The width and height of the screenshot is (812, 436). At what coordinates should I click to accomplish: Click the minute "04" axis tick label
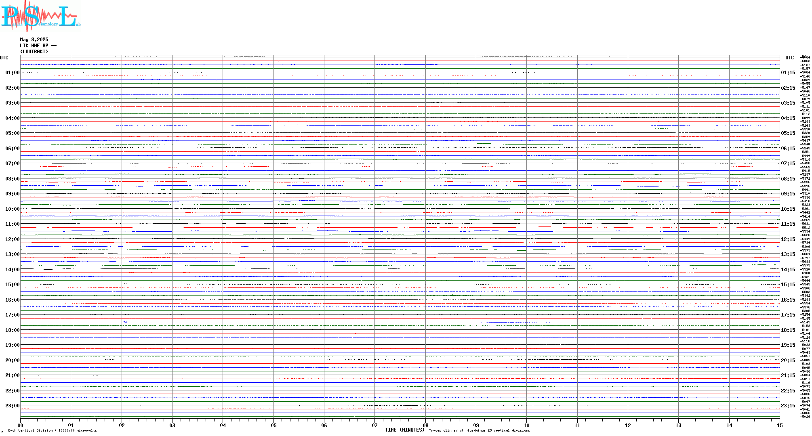223,425
